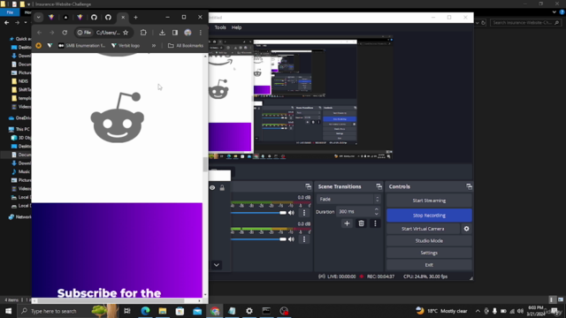Expand the hidden bookmarks chevron
This screenshot has width=566, height=318.
[154, 45]
